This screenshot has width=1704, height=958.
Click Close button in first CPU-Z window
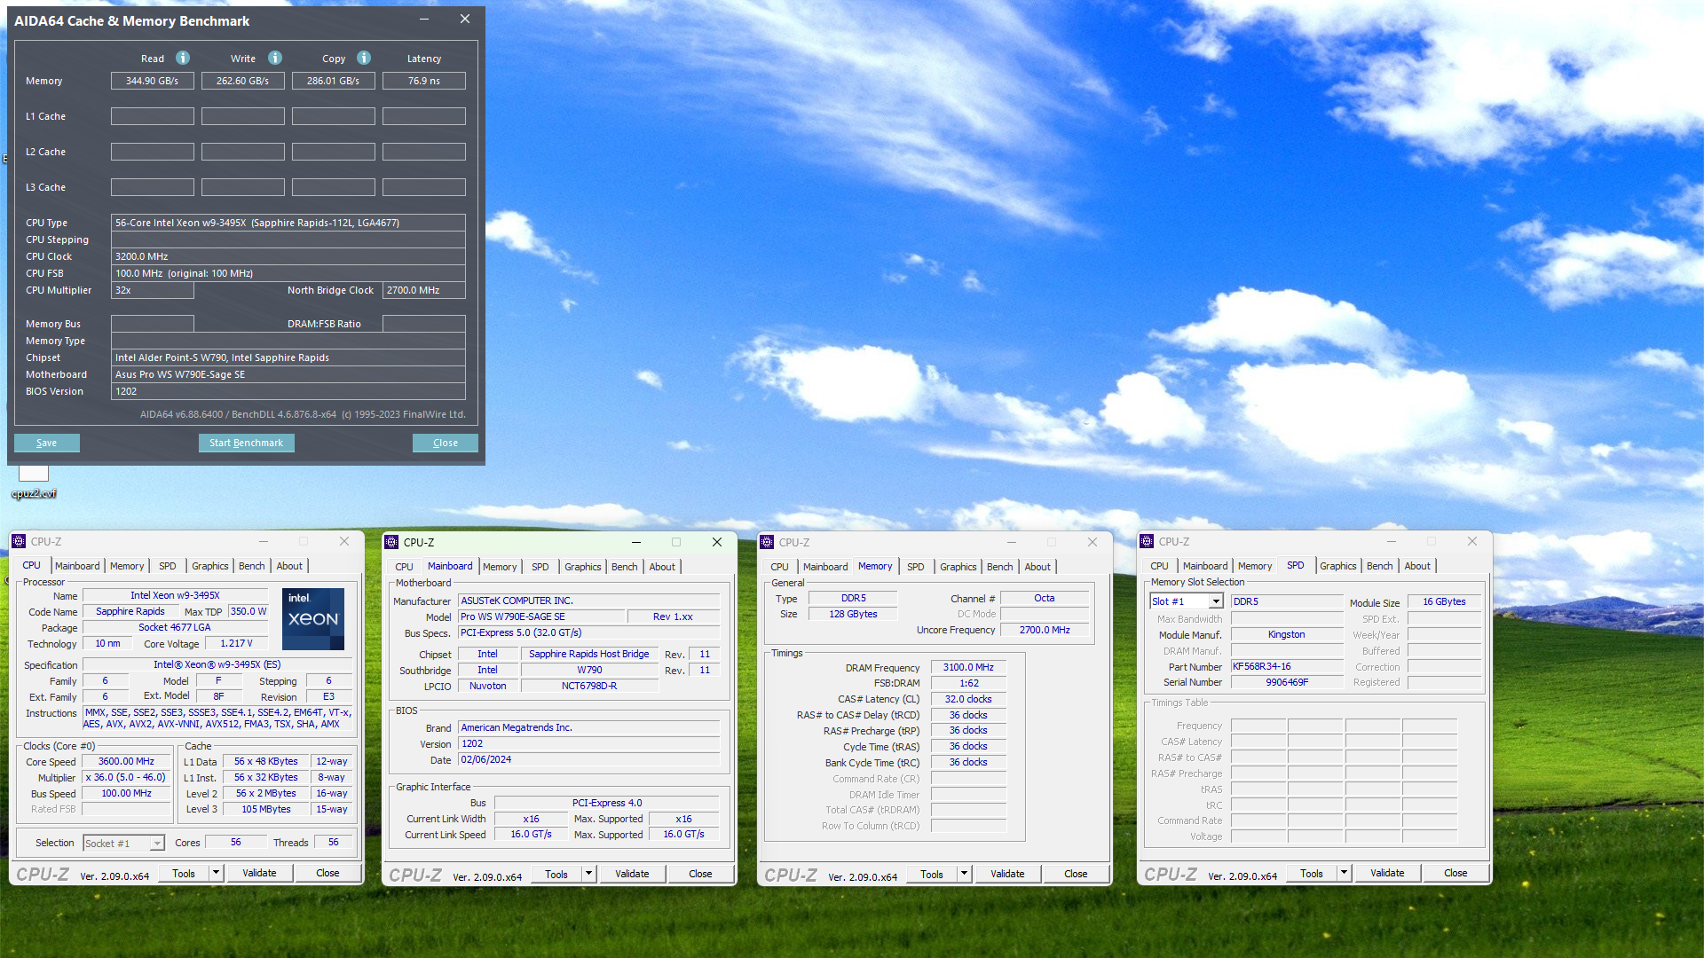[x=327, y=873]
